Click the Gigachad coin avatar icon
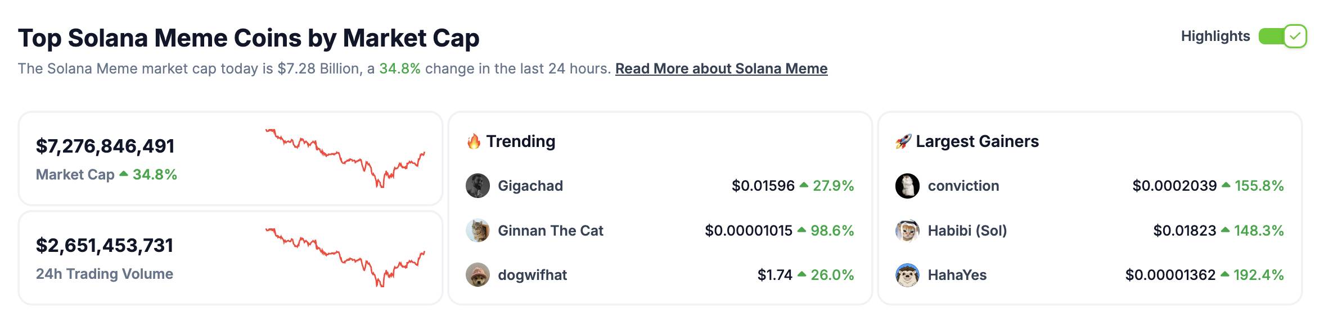The image size is (1333, 331). pyautogui.click(x=478, y=186)
